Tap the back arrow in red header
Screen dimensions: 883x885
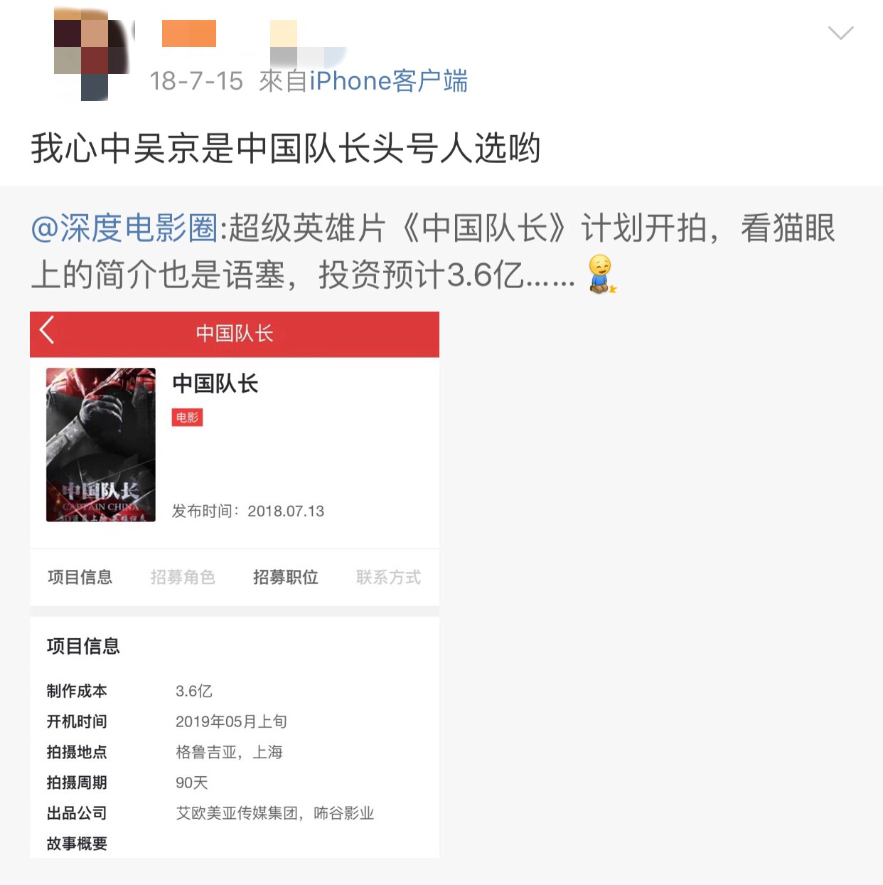pyautogui.click(x=47, y=331)
